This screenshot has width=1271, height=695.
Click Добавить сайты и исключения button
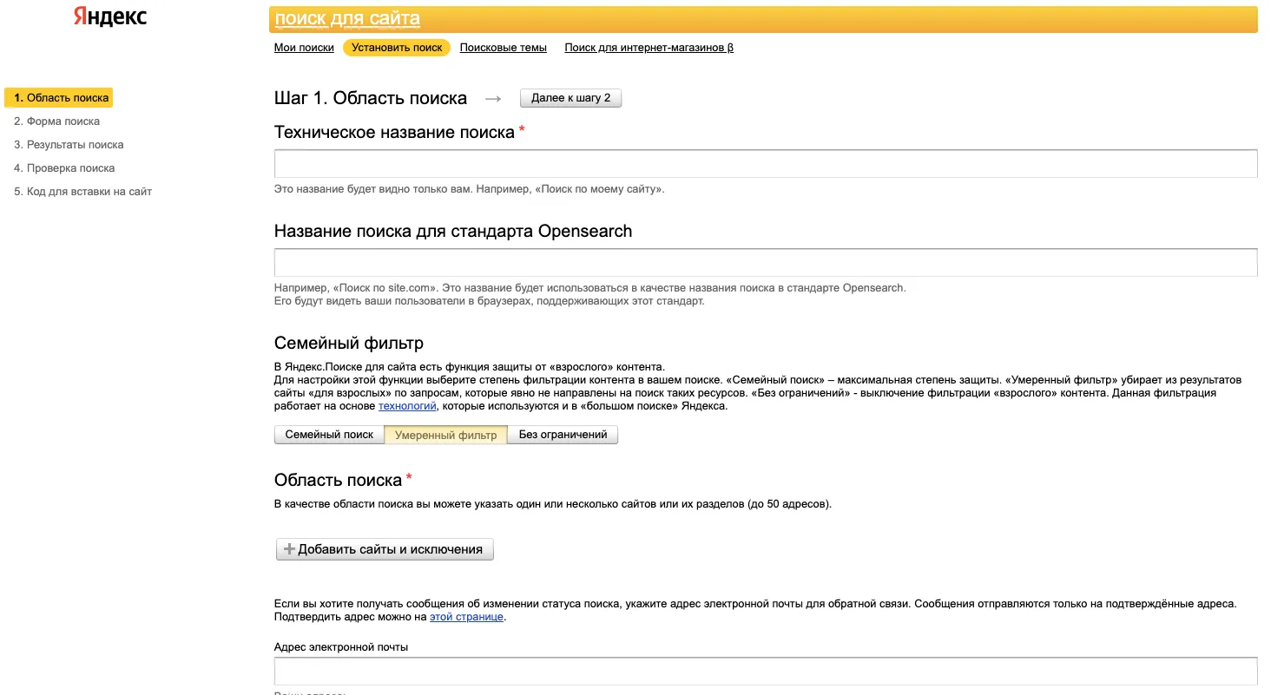coord(385,549)
